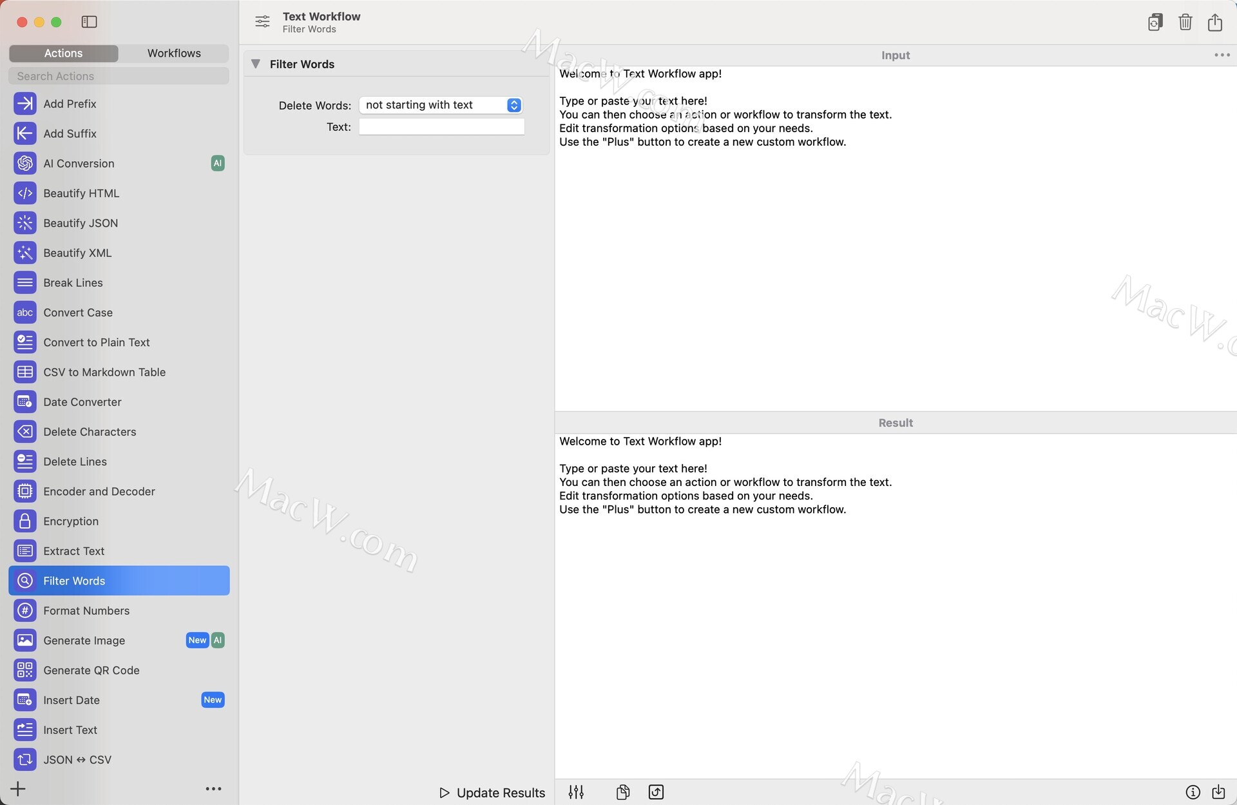1237x805 pixels.
Task: Open the Input pane more options menu
Action: coord(1222,55)
